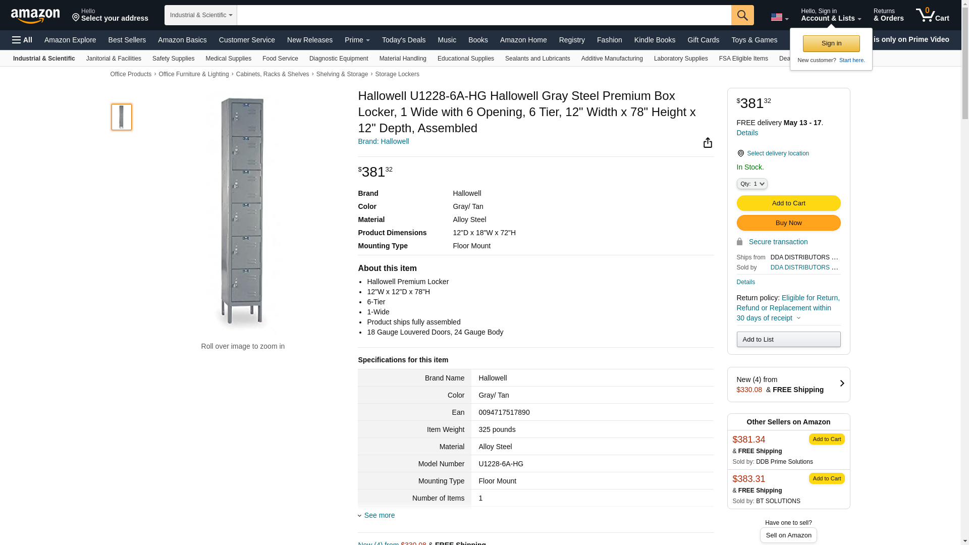The image size is (969, 545).
Task: Open the Safety Supplies subcategory tab
Action: tap(173, 59)
